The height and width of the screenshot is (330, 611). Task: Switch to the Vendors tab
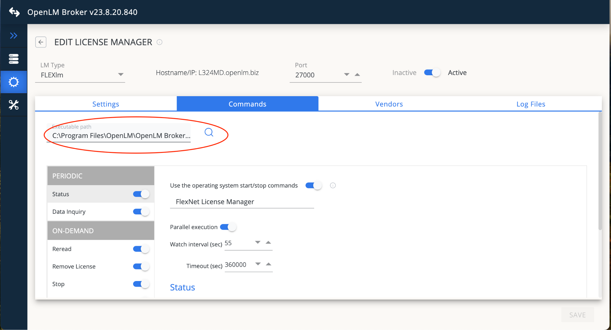389,104
